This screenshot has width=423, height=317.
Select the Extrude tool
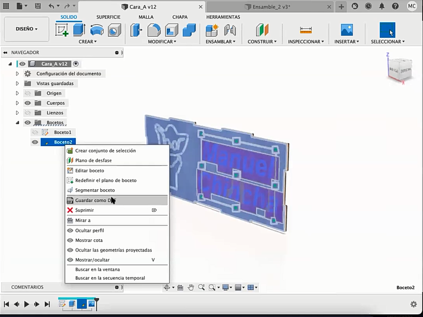(79, 30)
